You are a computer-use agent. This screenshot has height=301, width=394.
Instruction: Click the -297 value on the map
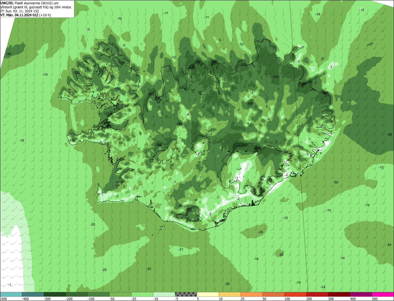click(215, 62)
